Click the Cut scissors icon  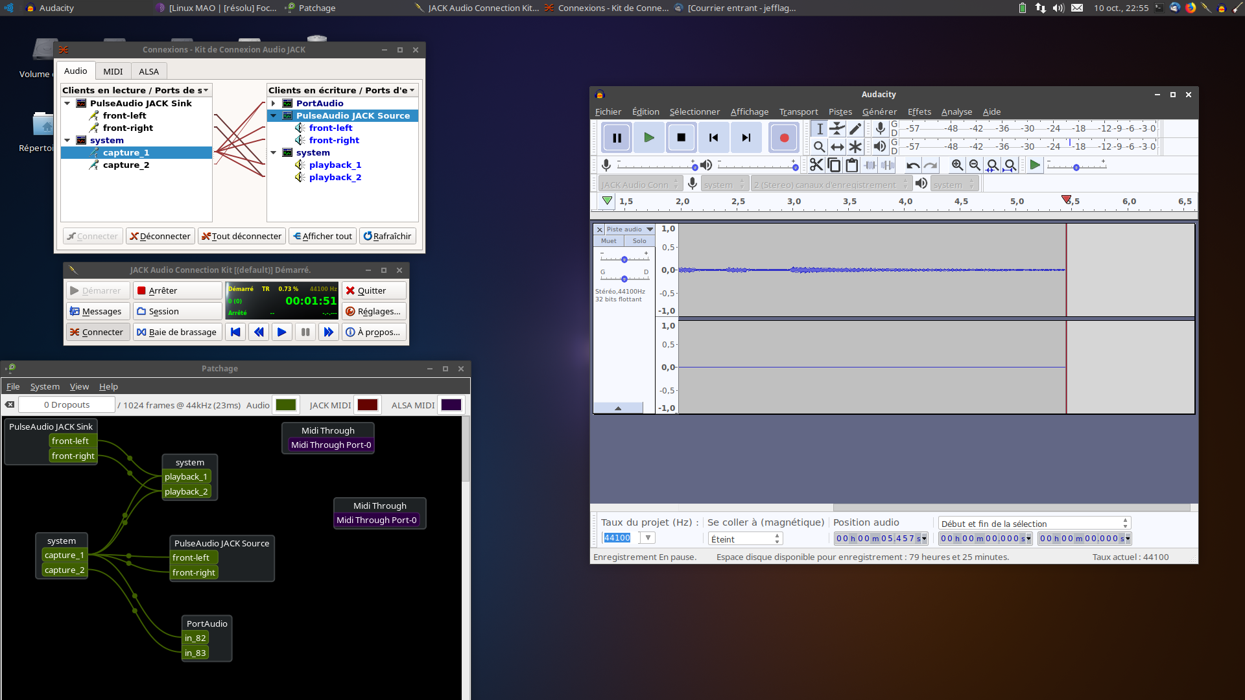(x=816, y=165)
